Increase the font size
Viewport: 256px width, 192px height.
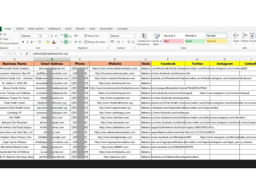click(52, 36)
